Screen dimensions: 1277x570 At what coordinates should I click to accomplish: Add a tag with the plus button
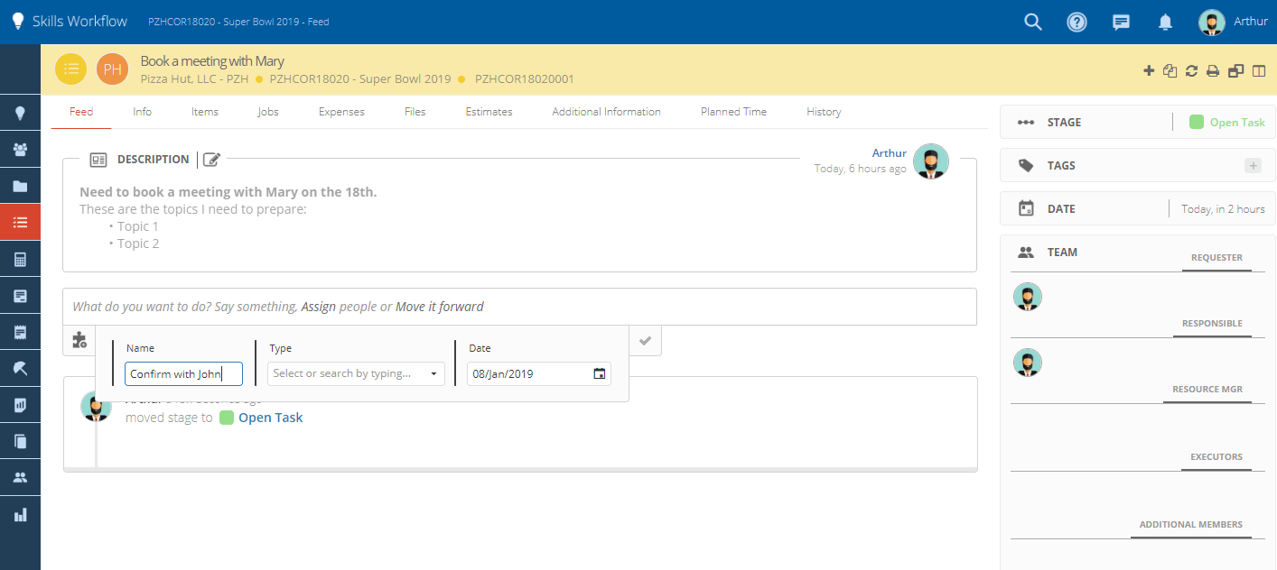[1253, 165]
